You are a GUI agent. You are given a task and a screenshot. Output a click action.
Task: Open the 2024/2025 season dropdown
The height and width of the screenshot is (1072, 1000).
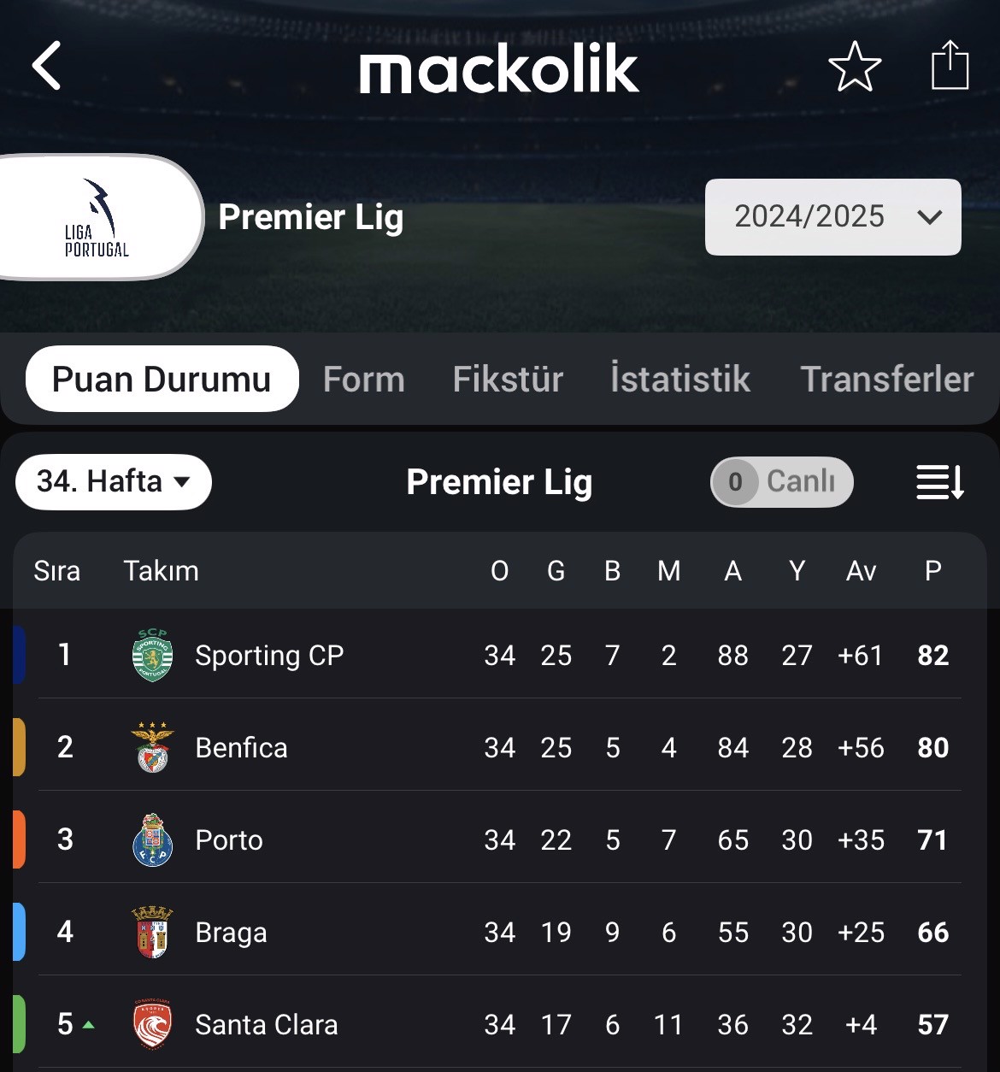click(833, 216)
